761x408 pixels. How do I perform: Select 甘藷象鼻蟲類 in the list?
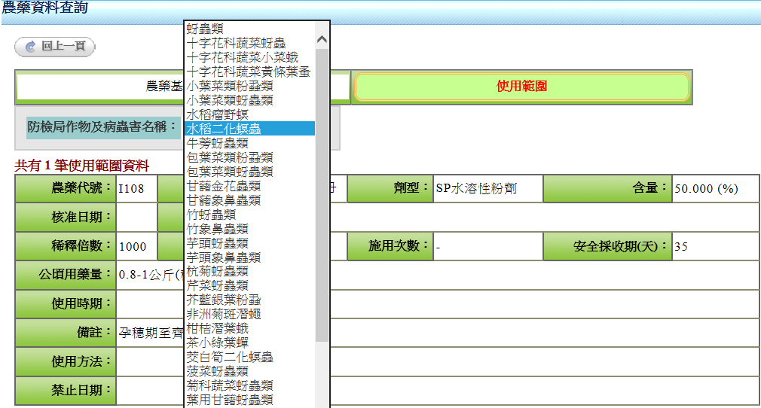coord(223,200)
